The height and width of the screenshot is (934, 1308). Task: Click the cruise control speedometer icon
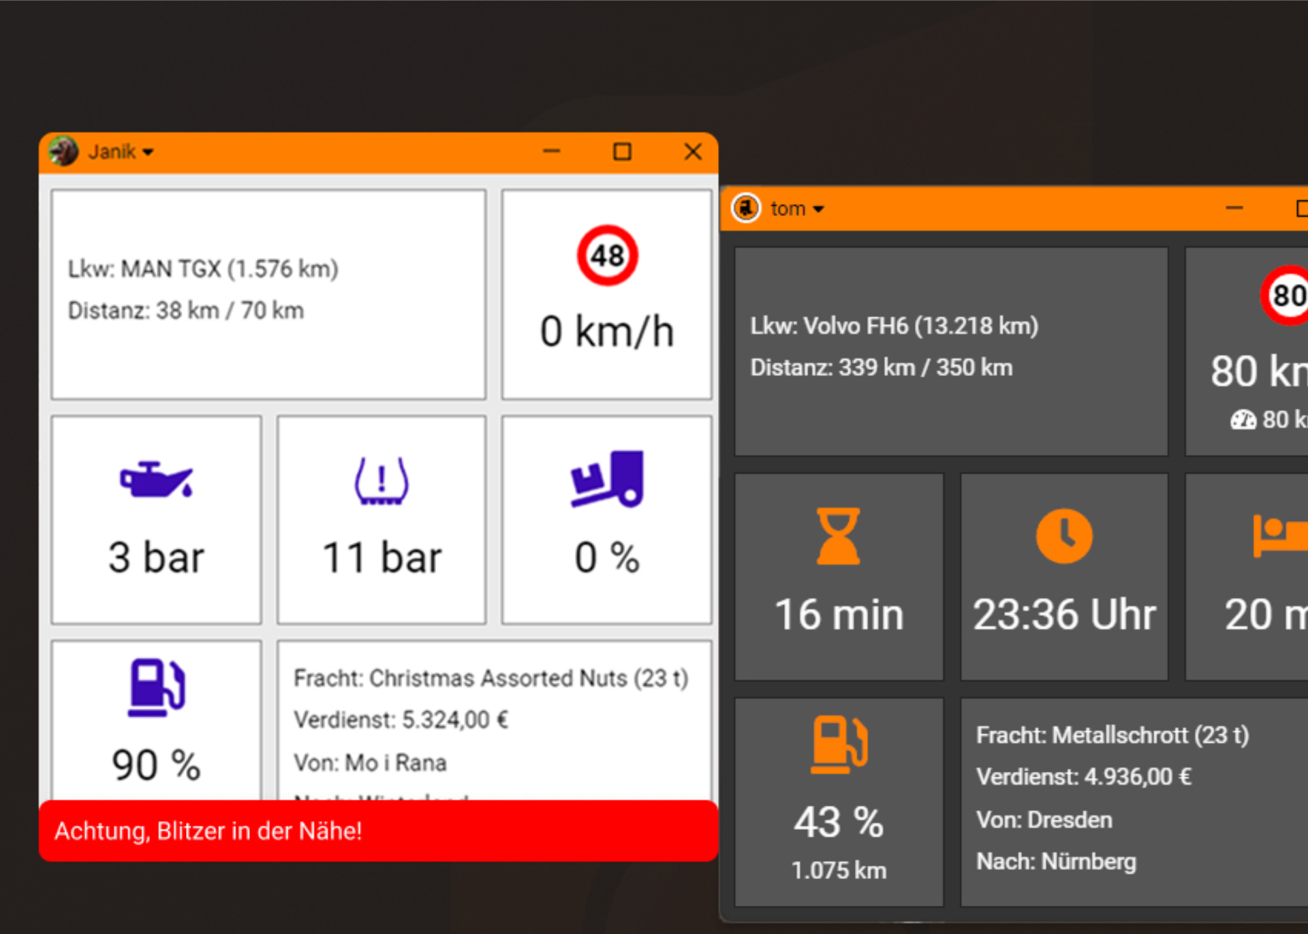click(1243, 420)
